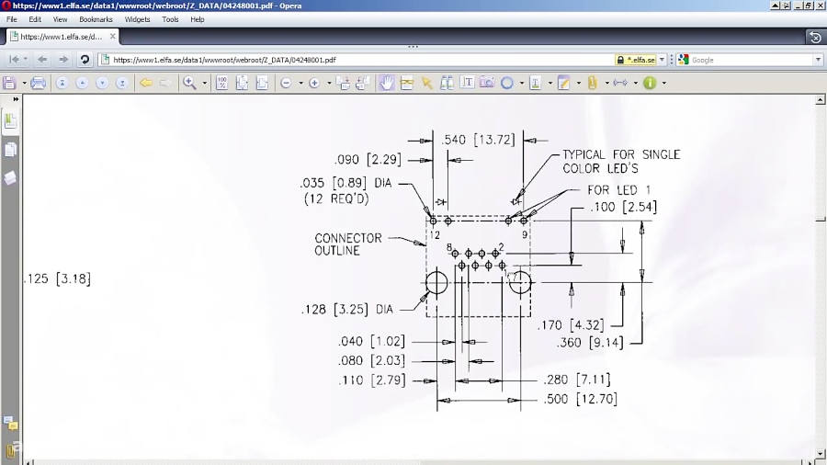This screenshot has width=827, height=465.
Task: Open dropdown next to zoom-out button
Action: (300, 84)
